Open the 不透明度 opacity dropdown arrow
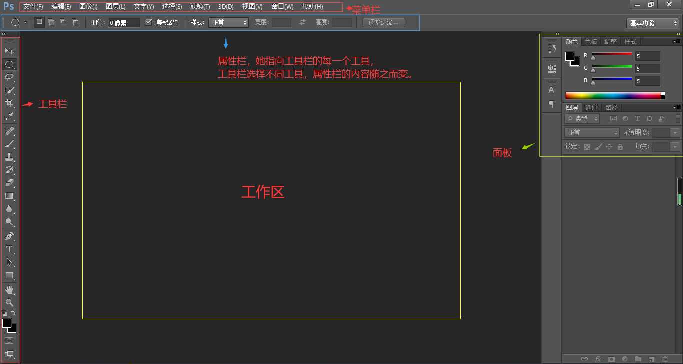 click(675, 133)
